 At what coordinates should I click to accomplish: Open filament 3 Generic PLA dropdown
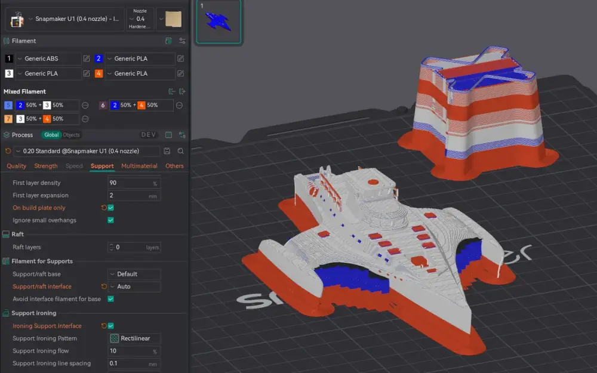pos(48,73)
